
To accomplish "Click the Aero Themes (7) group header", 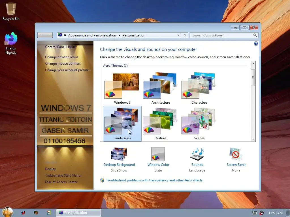I will coord(115,66).
